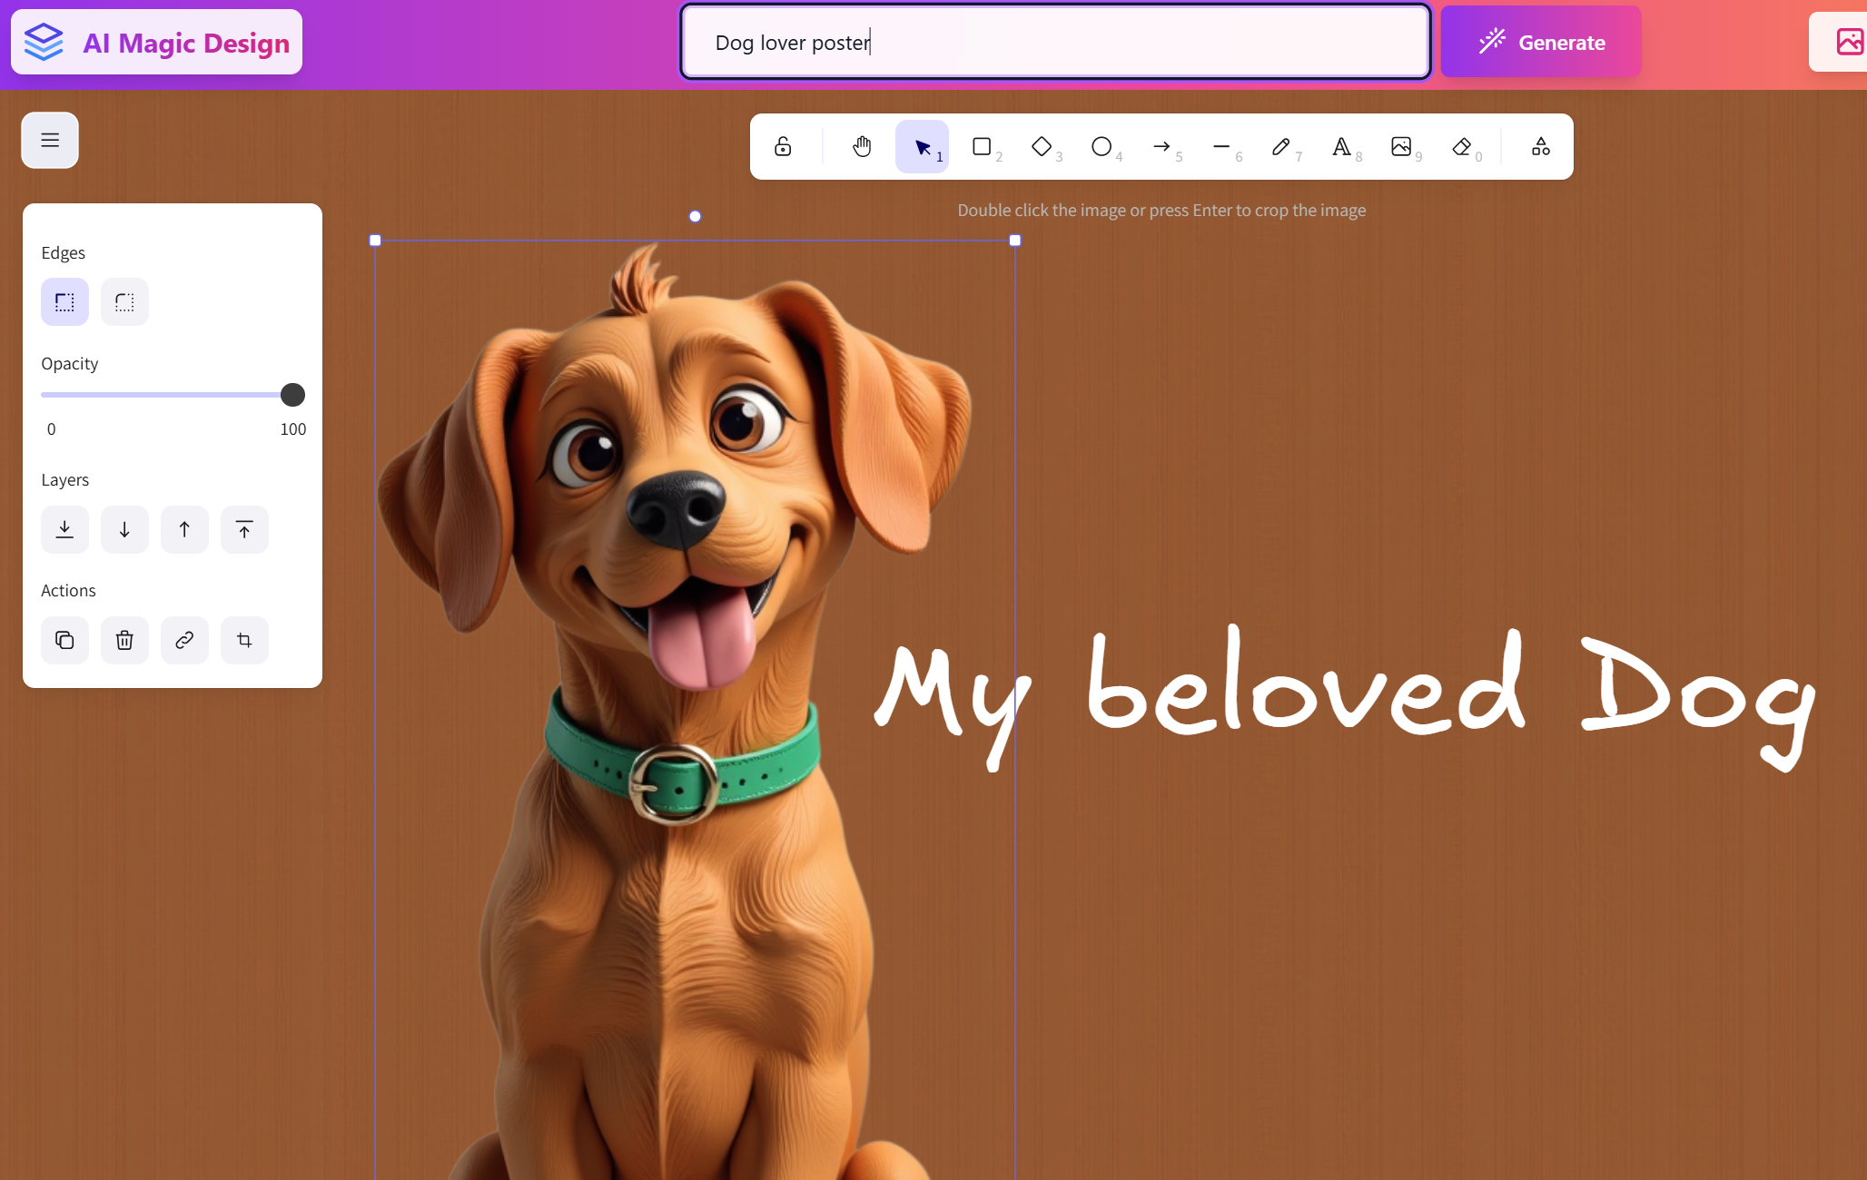Open more shapes tools menu
The image size is (1867, 1180).
click(x=1541, y=147)
